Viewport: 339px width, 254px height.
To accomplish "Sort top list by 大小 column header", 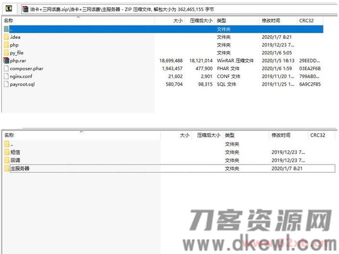I will tap(178, 21).
